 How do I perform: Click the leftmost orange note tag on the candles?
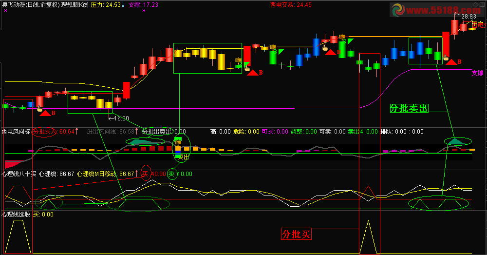pos(238,59)
